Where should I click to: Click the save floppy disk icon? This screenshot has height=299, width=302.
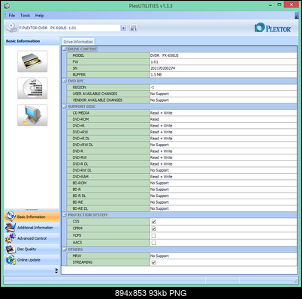coord(133,28)
